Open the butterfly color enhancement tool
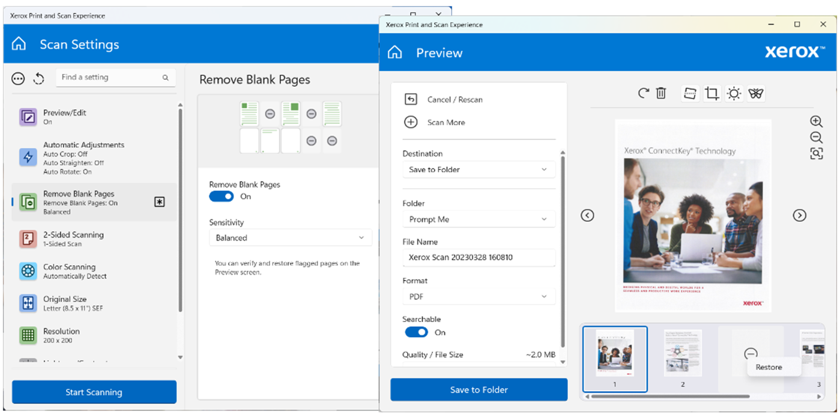 pos(756,93)
